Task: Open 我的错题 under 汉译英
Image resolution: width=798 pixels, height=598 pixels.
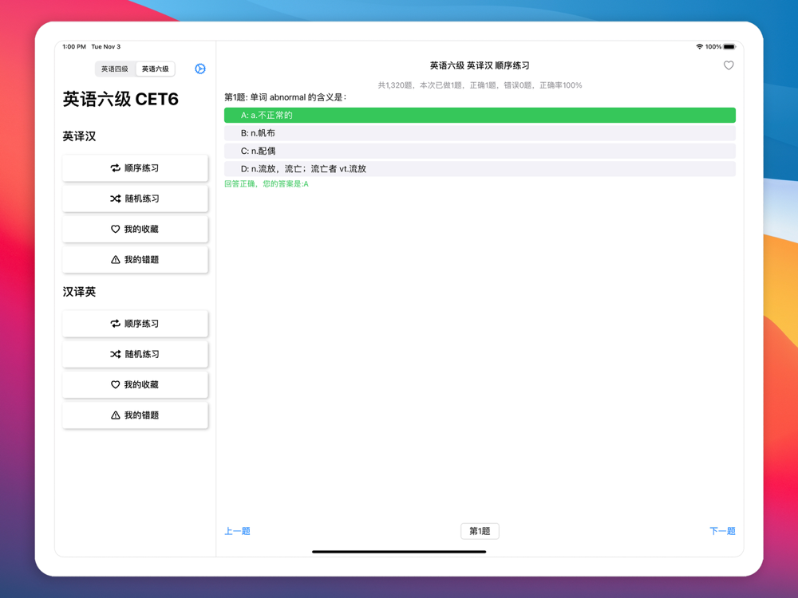Action: pos(135,415)
